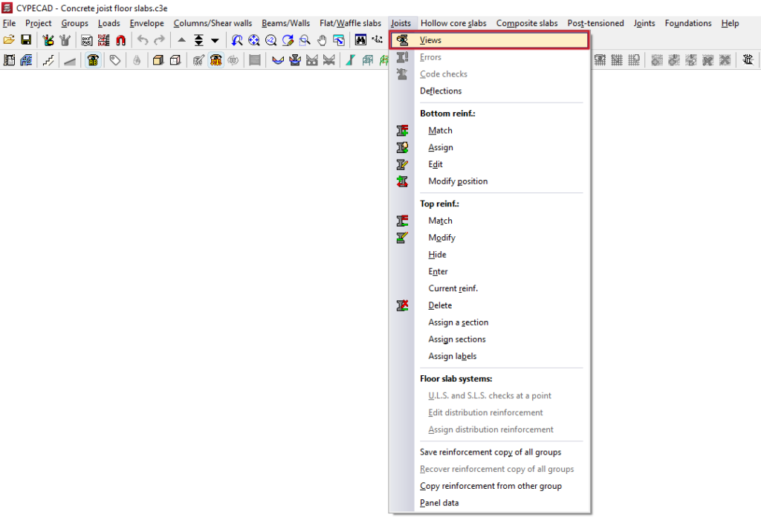Click the Open file folder icon
The height and width of the screenshot is (529, 761).
[9, 40]
